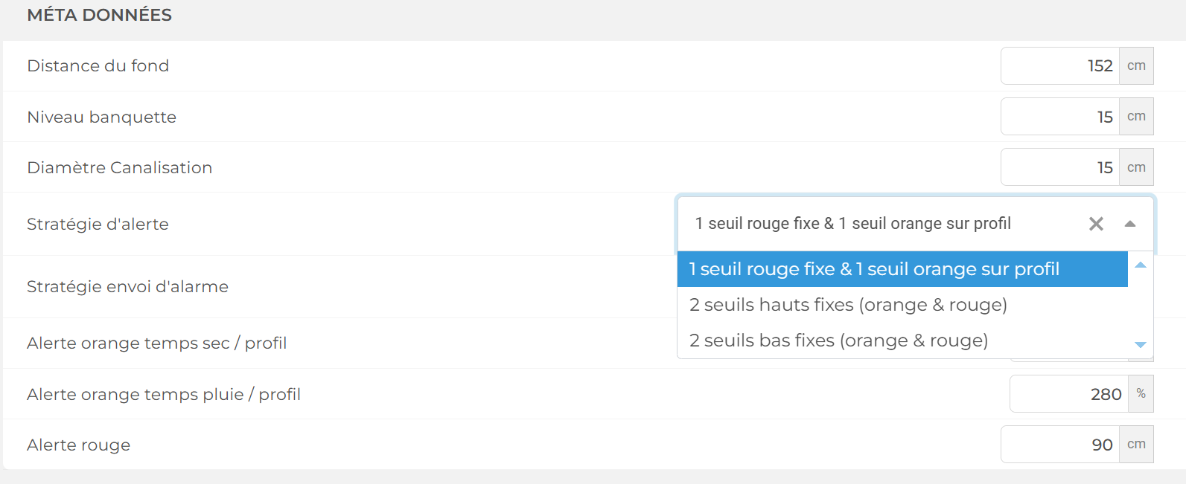Focus the Alerte rouge input showing 90
The image size is (1186, 484).
pos(1060,445)
